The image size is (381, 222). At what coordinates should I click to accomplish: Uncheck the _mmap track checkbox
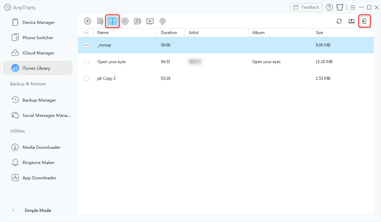(x=87, y=45)
